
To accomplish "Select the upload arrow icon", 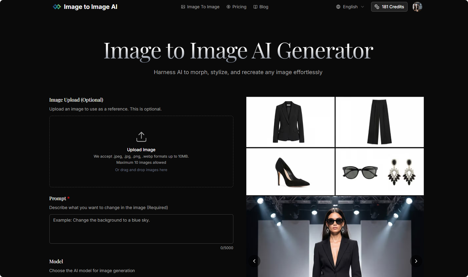I will coord(141,137).
